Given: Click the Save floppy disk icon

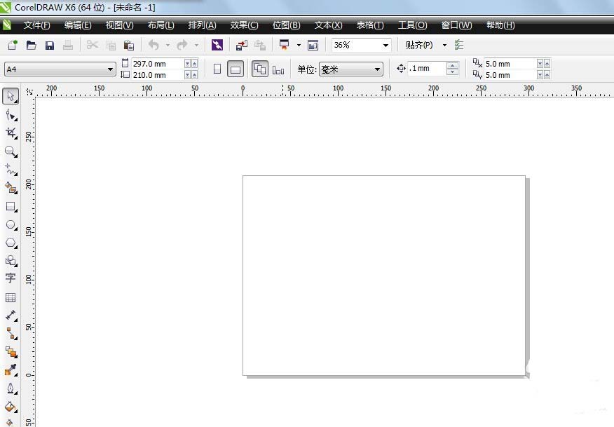Looking at the screenshot, I should 50,45.
